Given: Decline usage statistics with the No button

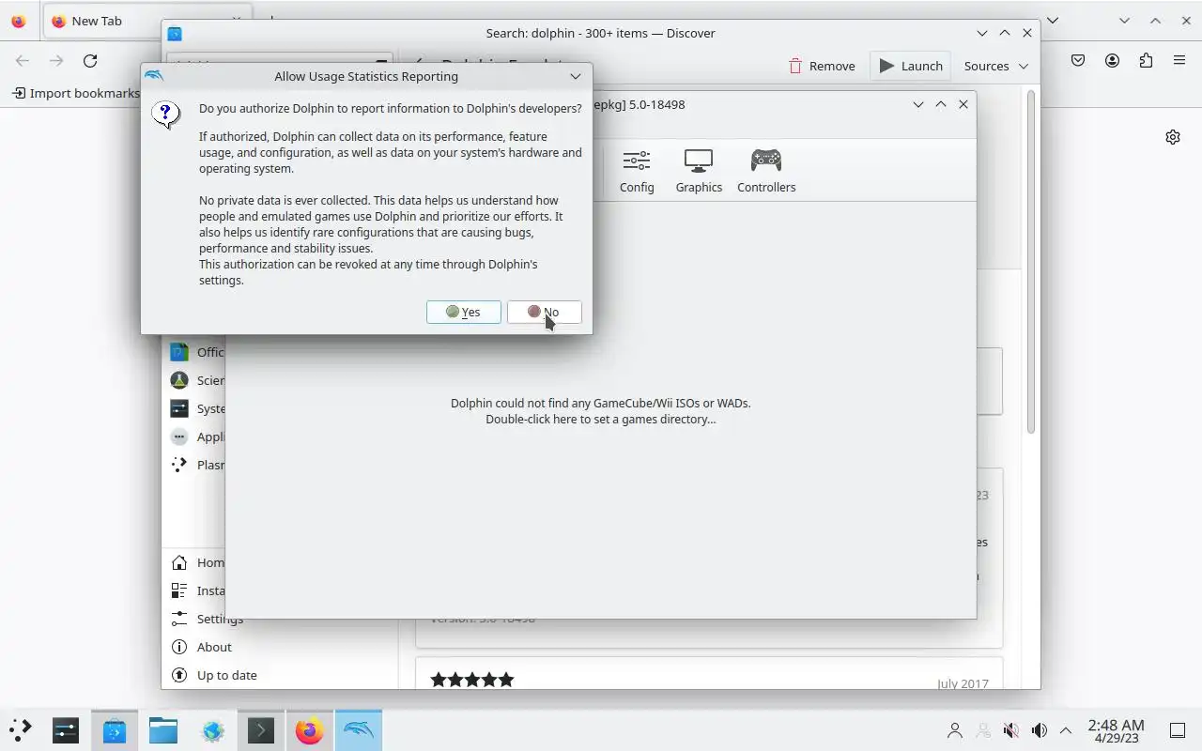Looking at the screenshot, I should click(544, 312).
